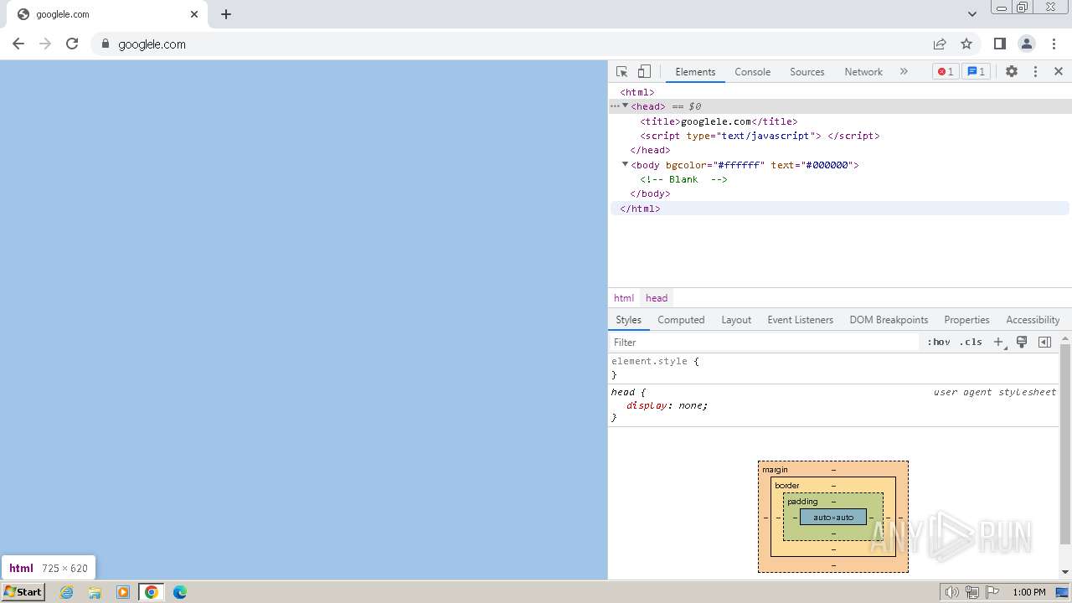Collapse the head element node
Image resolution: width=1072 pixels, height=603 pixels.
pos(625,106)
